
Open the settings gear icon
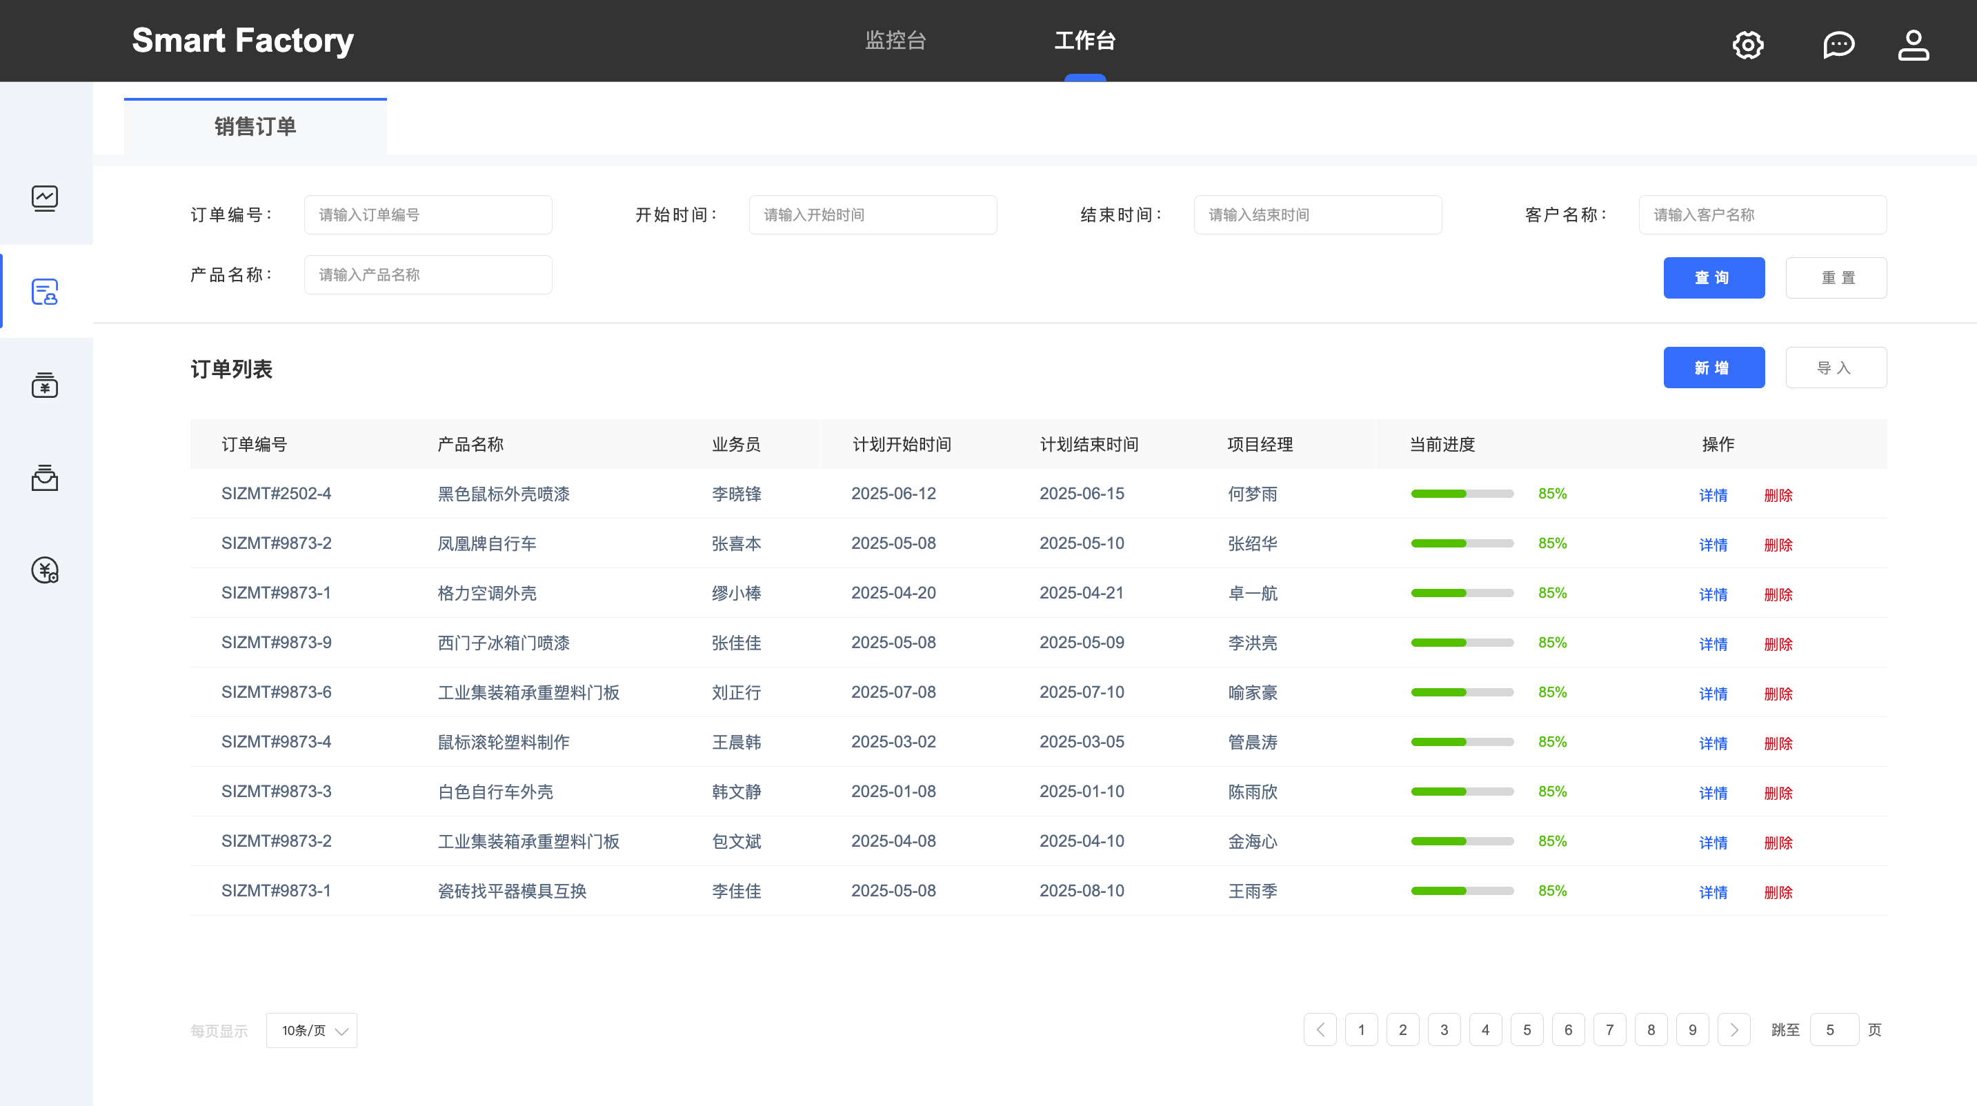click(x=1747, y=45)
